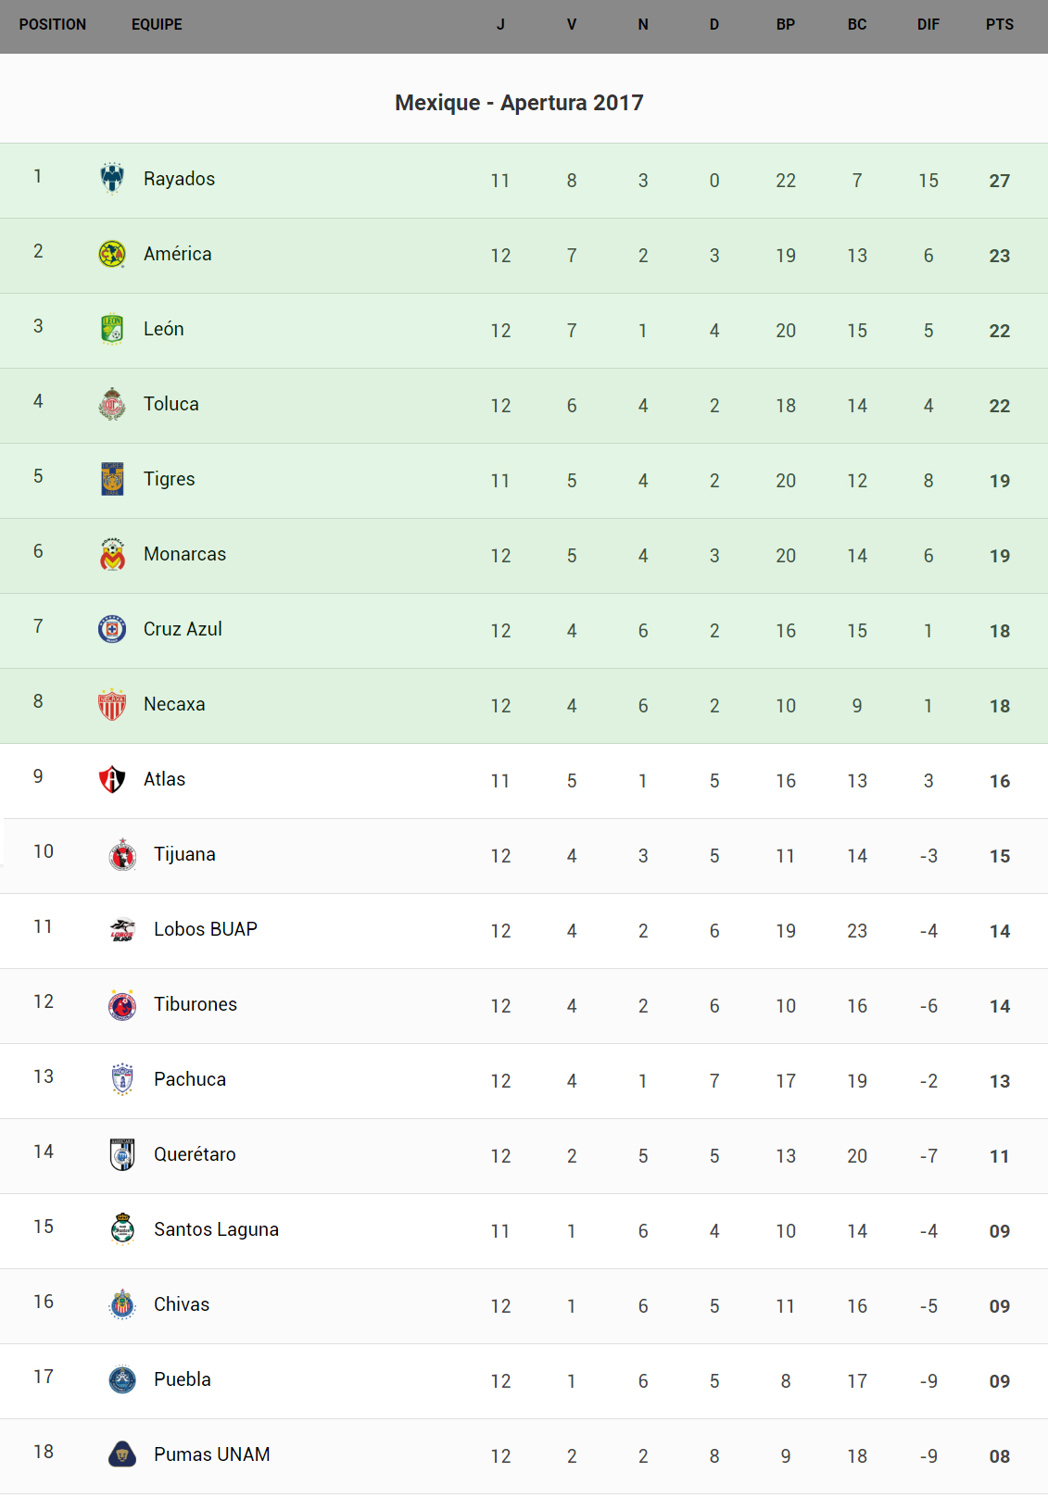Click the EQUIPE column header
This screenshot has height=1498, width=1048.
tap(157, 25)
